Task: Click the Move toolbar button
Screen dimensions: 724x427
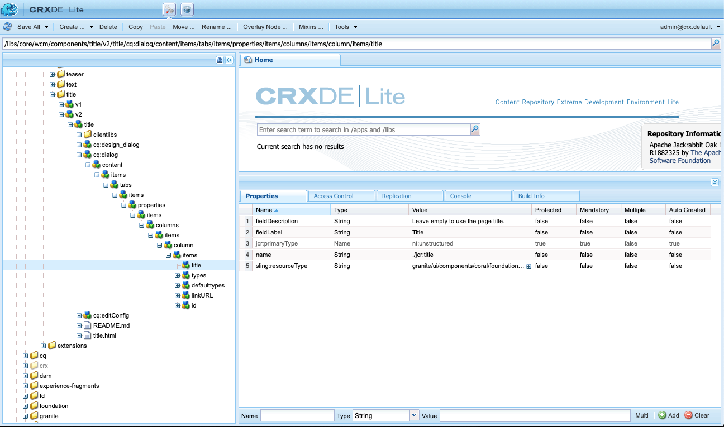Action: (x=184, y=27)
